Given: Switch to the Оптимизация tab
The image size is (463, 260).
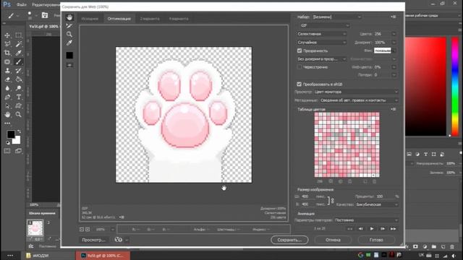Looking at the screenshot, I should click(119, 19).
